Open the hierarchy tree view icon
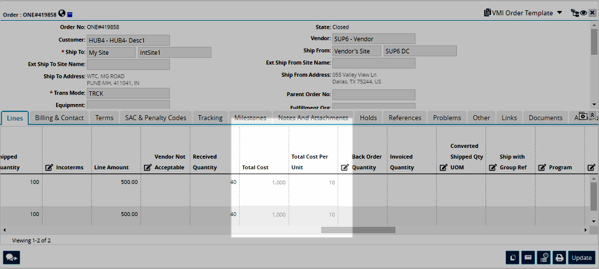The image size is (599, 269). [x=575, y=13]
